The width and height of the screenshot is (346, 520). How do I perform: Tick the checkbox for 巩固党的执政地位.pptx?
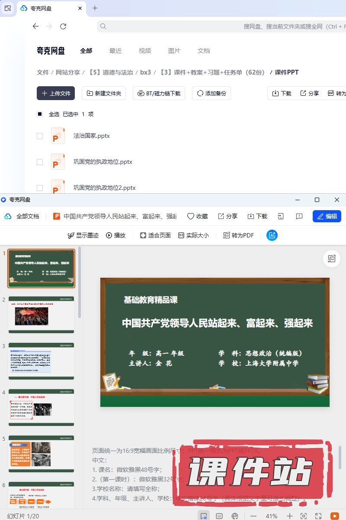pyautogui.click(x=40, y=162)
